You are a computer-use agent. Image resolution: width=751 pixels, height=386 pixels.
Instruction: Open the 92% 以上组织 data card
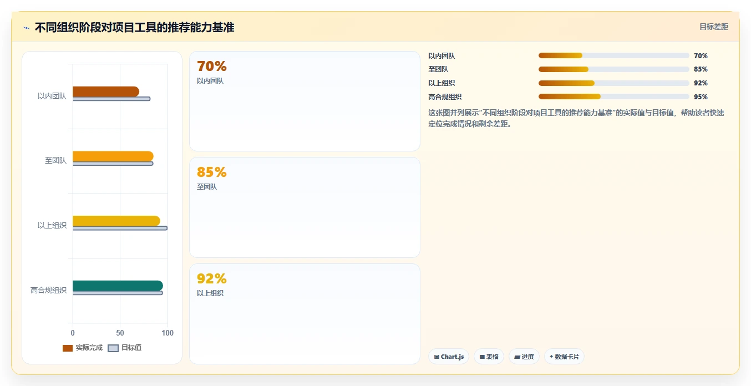click(x=305, y=314)
